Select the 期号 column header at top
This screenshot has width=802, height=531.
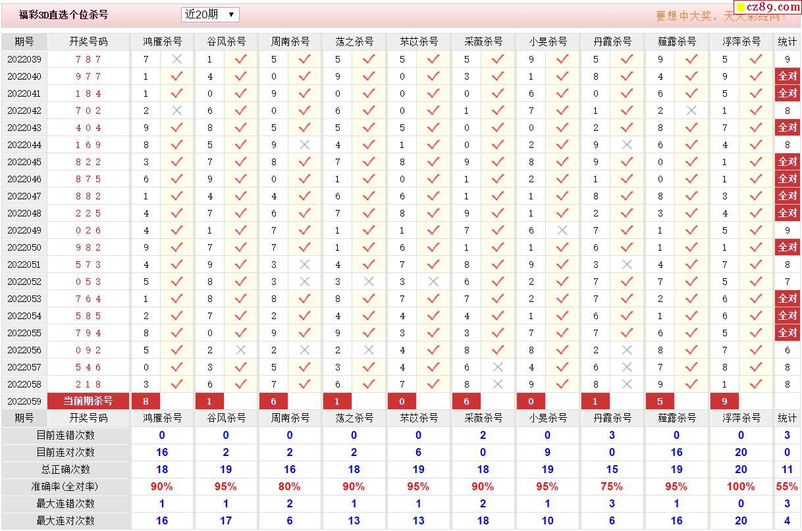pyautogui.click(x=24, y=41)
